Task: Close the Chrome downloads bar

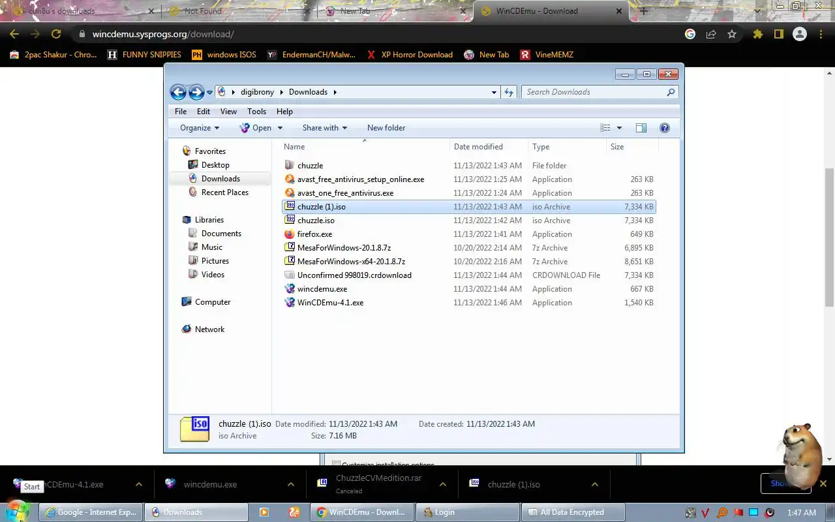Action: click(x=823, y=484)
